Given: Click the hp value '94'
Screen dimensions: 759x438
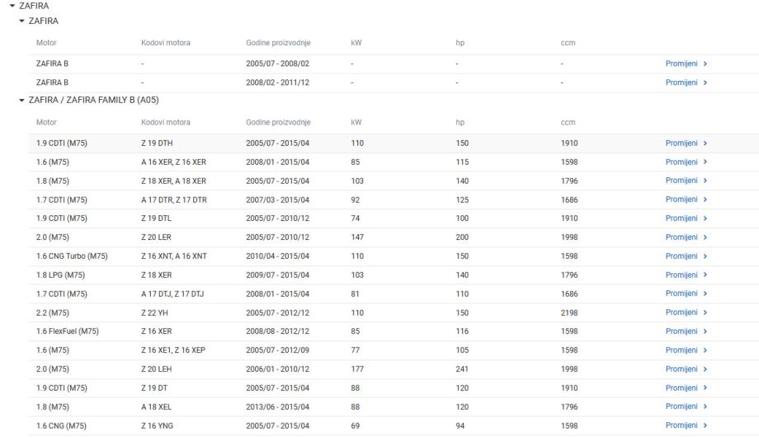Looking at the screenshot, I should [460, 426].
